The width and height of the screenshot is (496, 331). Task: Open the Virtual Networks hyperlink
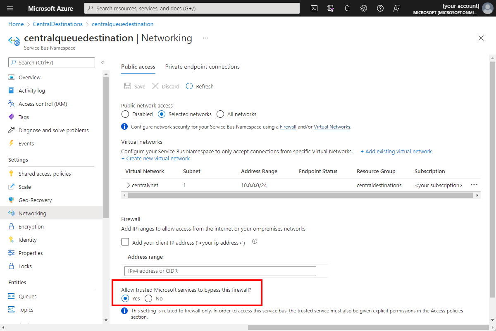pos(332,126)
